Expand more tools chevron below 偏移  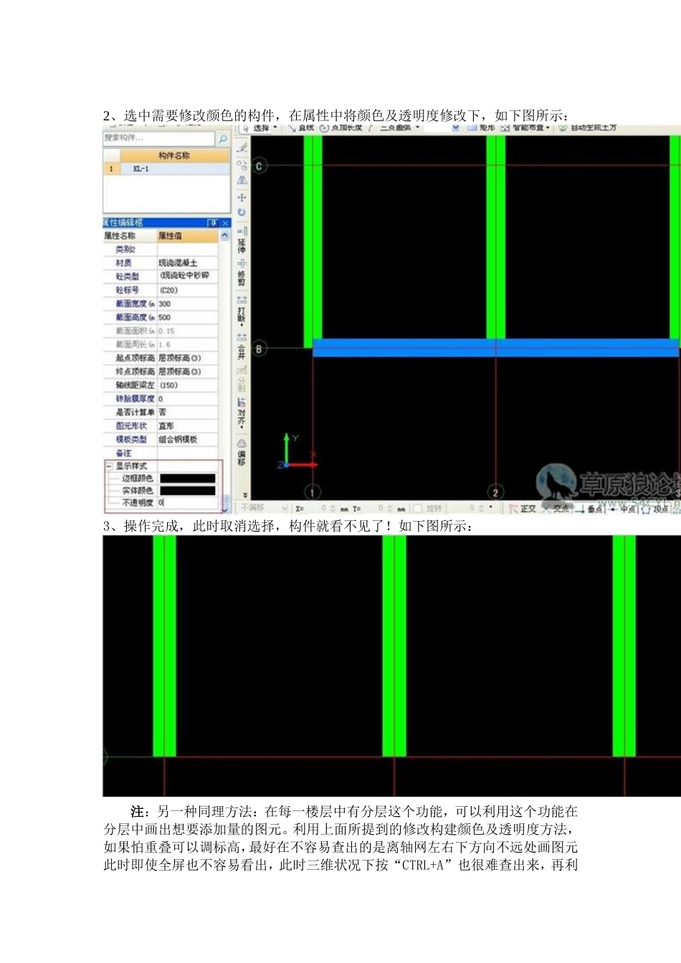[245, 495]
